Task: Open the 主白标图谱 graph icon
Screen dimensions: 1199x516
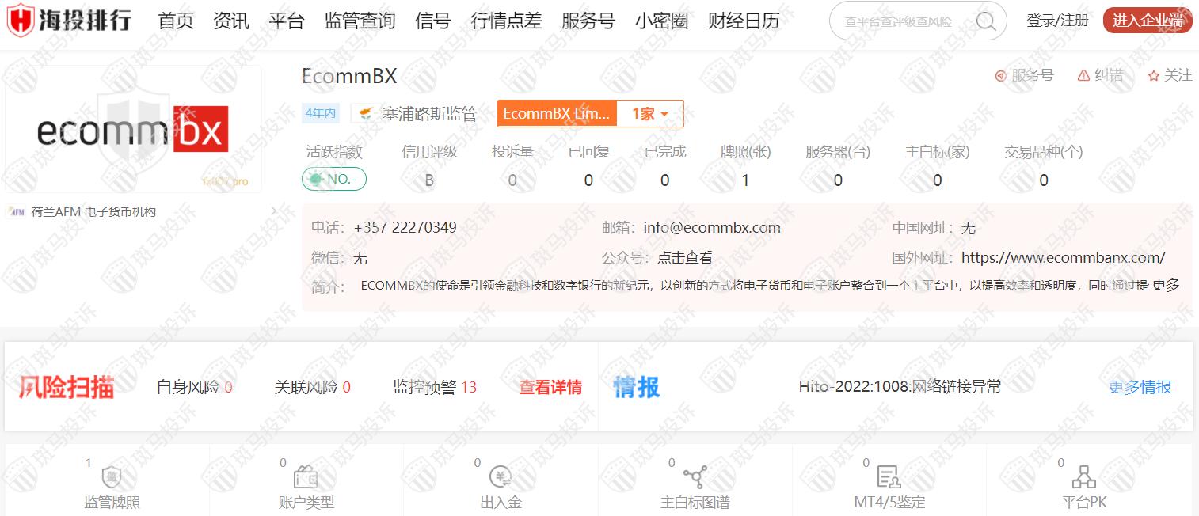Action: tap(695, 476)
